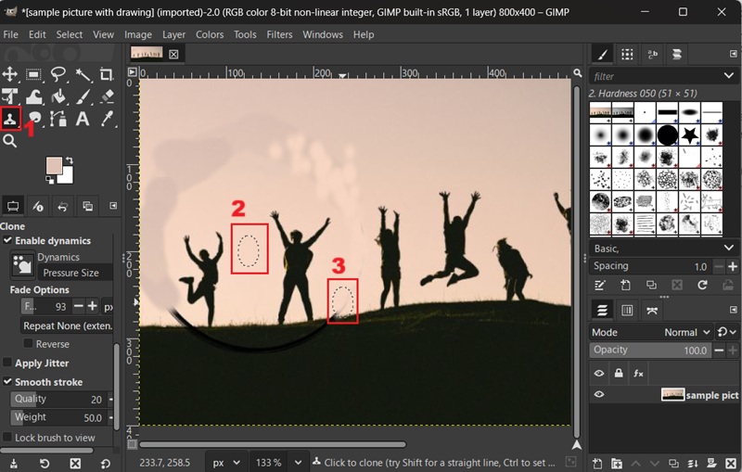
Task: Select the Color Picker tool
Action: pyautogui.click(x=107, y=119)
